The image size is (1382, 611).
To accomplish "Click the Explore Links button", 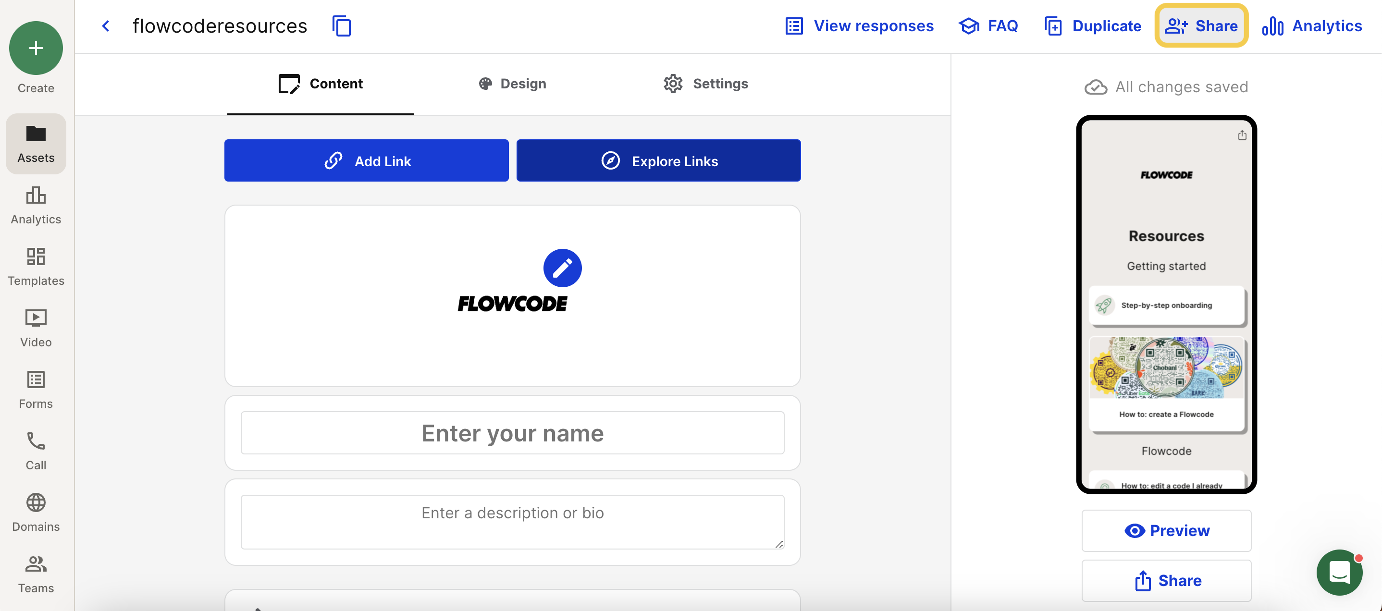I will 658,160.
